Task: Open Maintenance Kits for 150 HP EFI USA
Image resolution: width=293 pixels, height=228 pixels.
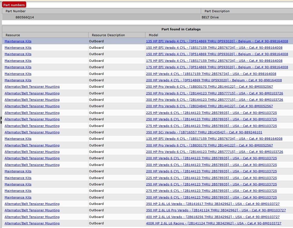Action: (x=18, y=47)
